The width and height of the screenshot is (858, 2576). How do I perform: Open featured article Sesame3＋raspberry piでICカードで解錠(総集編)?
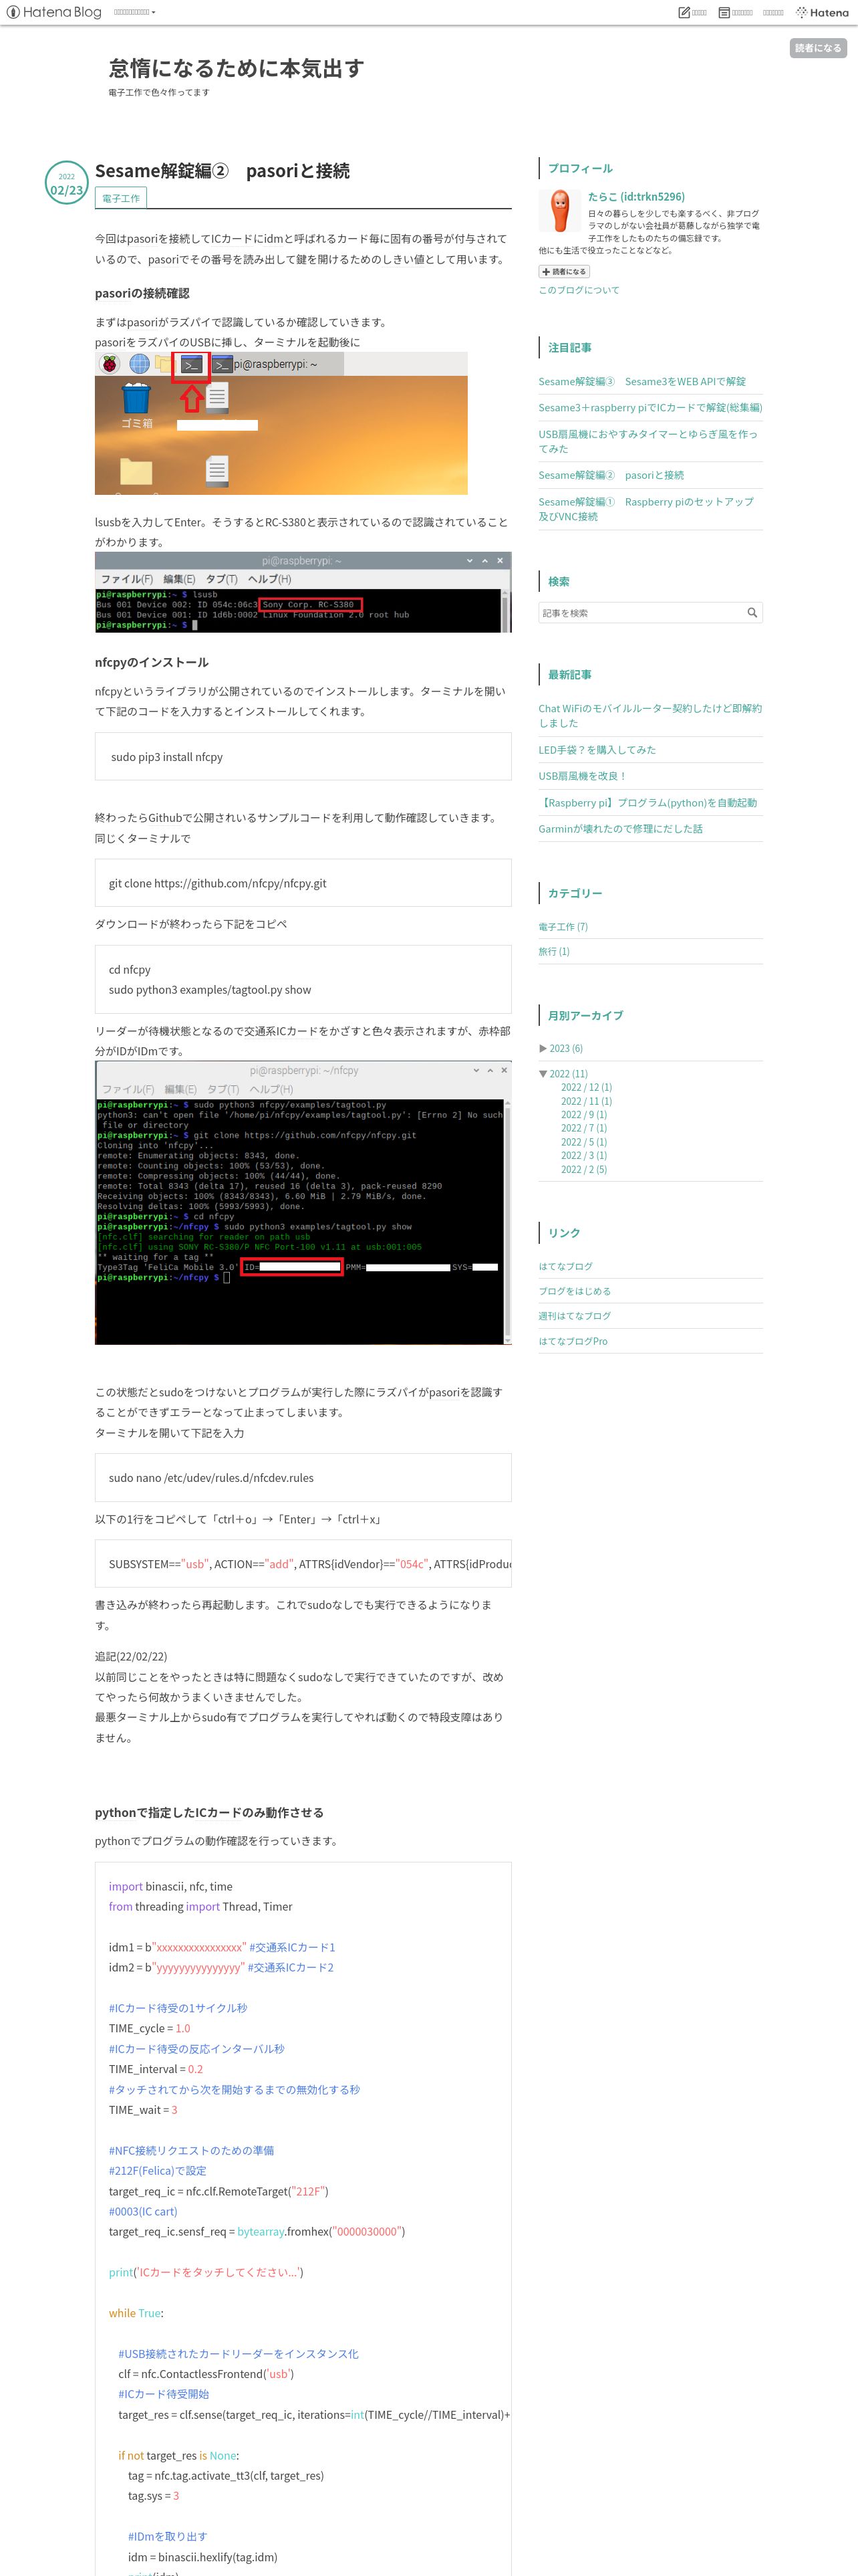coord(650,408)
